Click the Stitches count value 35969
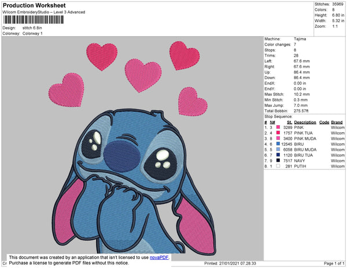 coord(338,3)
